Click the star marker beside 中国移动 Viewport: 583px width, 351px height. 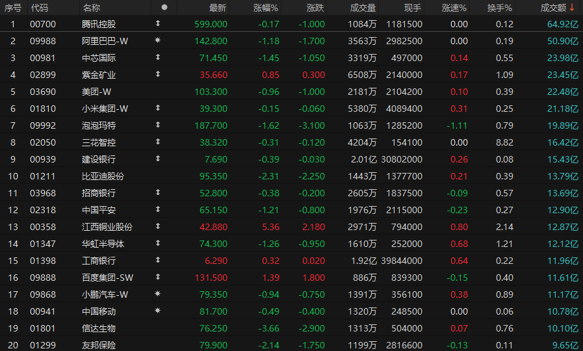point(158,311)
